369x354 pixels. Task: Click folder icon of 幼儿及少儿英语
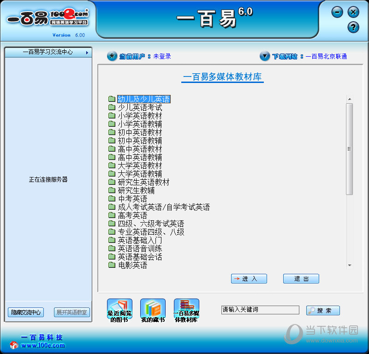tap(112, 99)
